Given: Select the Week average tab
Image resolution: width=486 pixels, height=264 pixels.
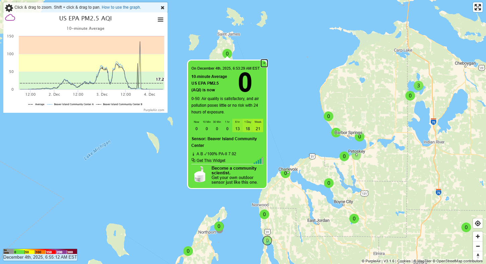Looking at the screenshot, I should pyautogui.click(x=258, y=125).
